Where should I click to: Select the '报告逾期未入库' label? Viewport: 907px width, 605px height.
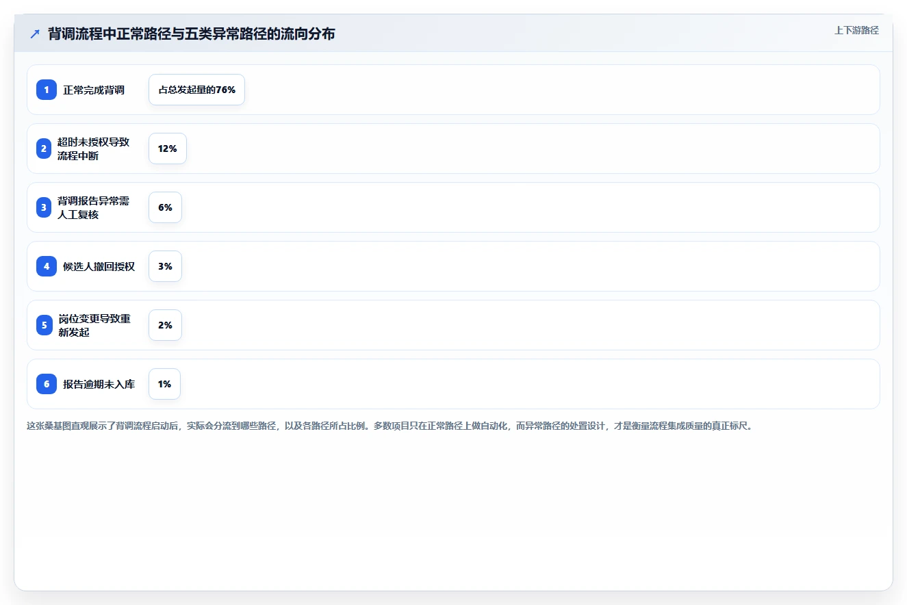click(x=99, y=384)
